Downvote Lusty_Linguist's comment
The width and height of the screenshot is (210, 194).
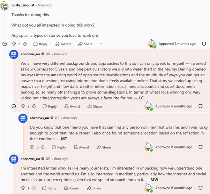coord(25,44)
